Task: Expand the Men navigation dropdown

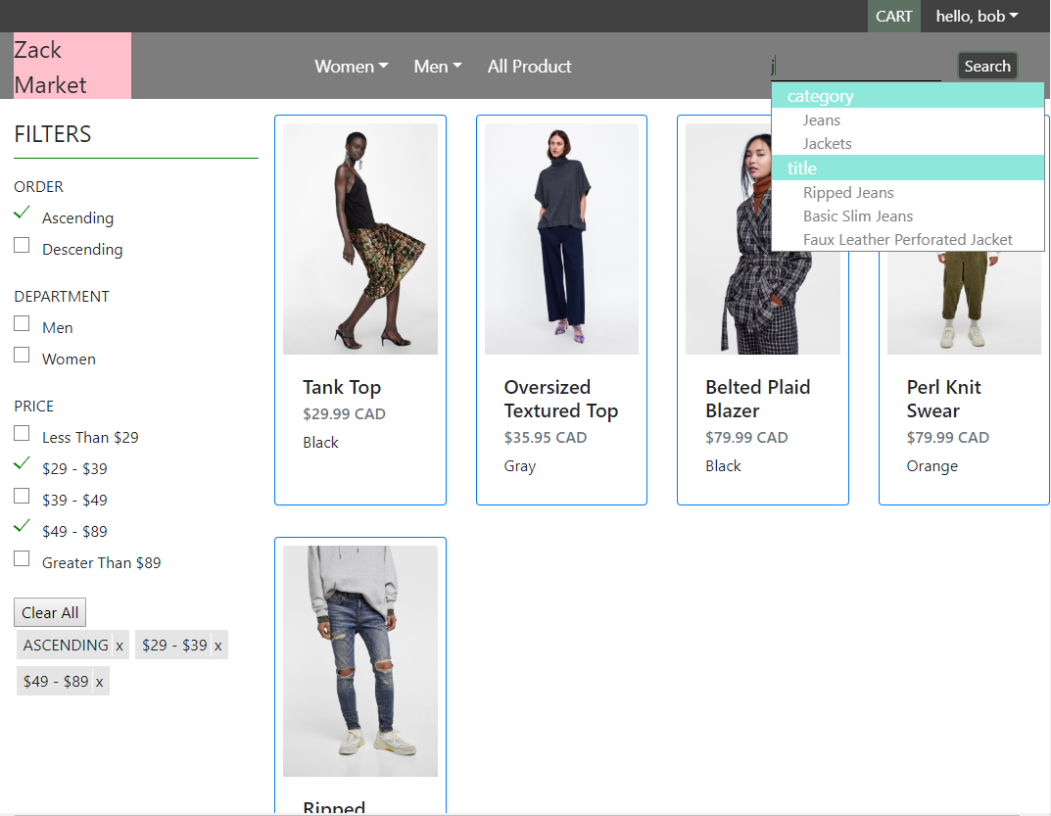Action: coord(437,66)
